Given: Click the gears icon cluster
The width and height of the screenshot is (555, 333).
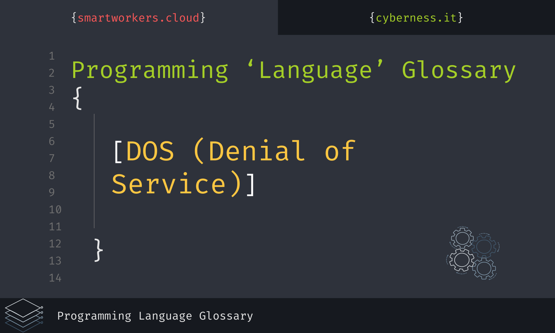Looking at the screenshot, I should tap(473, 253).
